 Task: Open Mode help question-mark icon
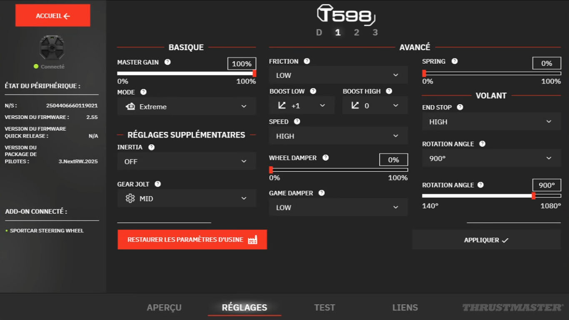coord(143,92)
